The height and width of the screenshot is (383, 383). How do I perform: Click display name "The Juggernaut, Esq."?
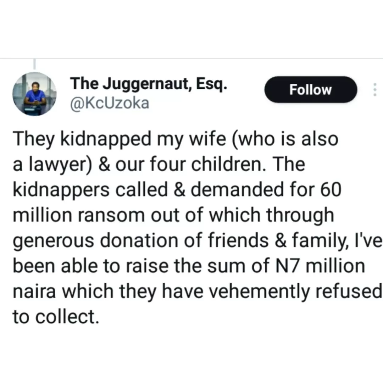click(149, 84)
